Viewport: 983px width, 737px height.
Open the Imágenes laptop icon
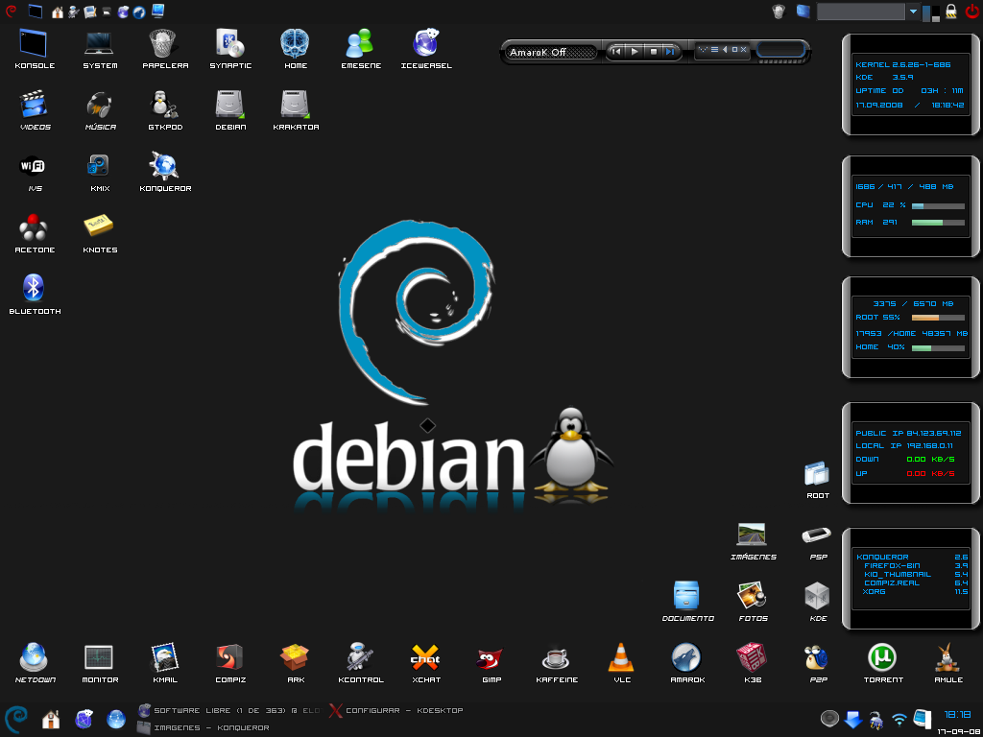coord(752,535)
